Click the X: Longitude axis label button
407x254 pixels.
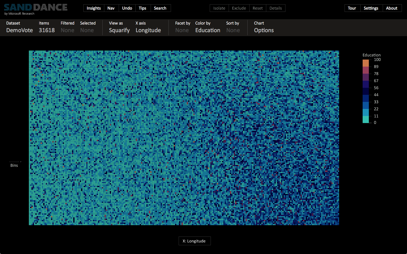coord(194,241)
